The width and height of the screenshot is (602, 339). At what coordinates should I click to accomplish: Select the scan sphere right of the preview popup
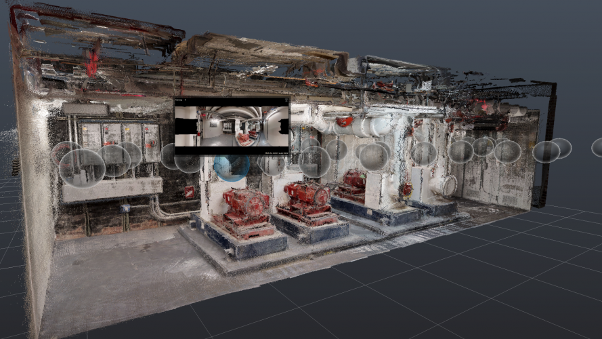(314, 161)
